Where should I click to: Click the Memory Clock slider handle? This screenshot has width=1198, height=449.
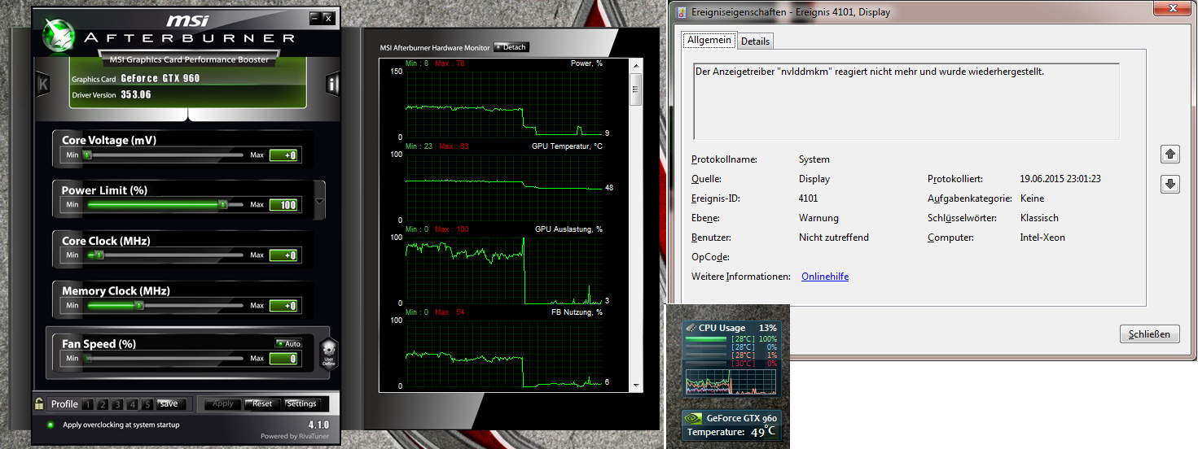click(139, 306)
